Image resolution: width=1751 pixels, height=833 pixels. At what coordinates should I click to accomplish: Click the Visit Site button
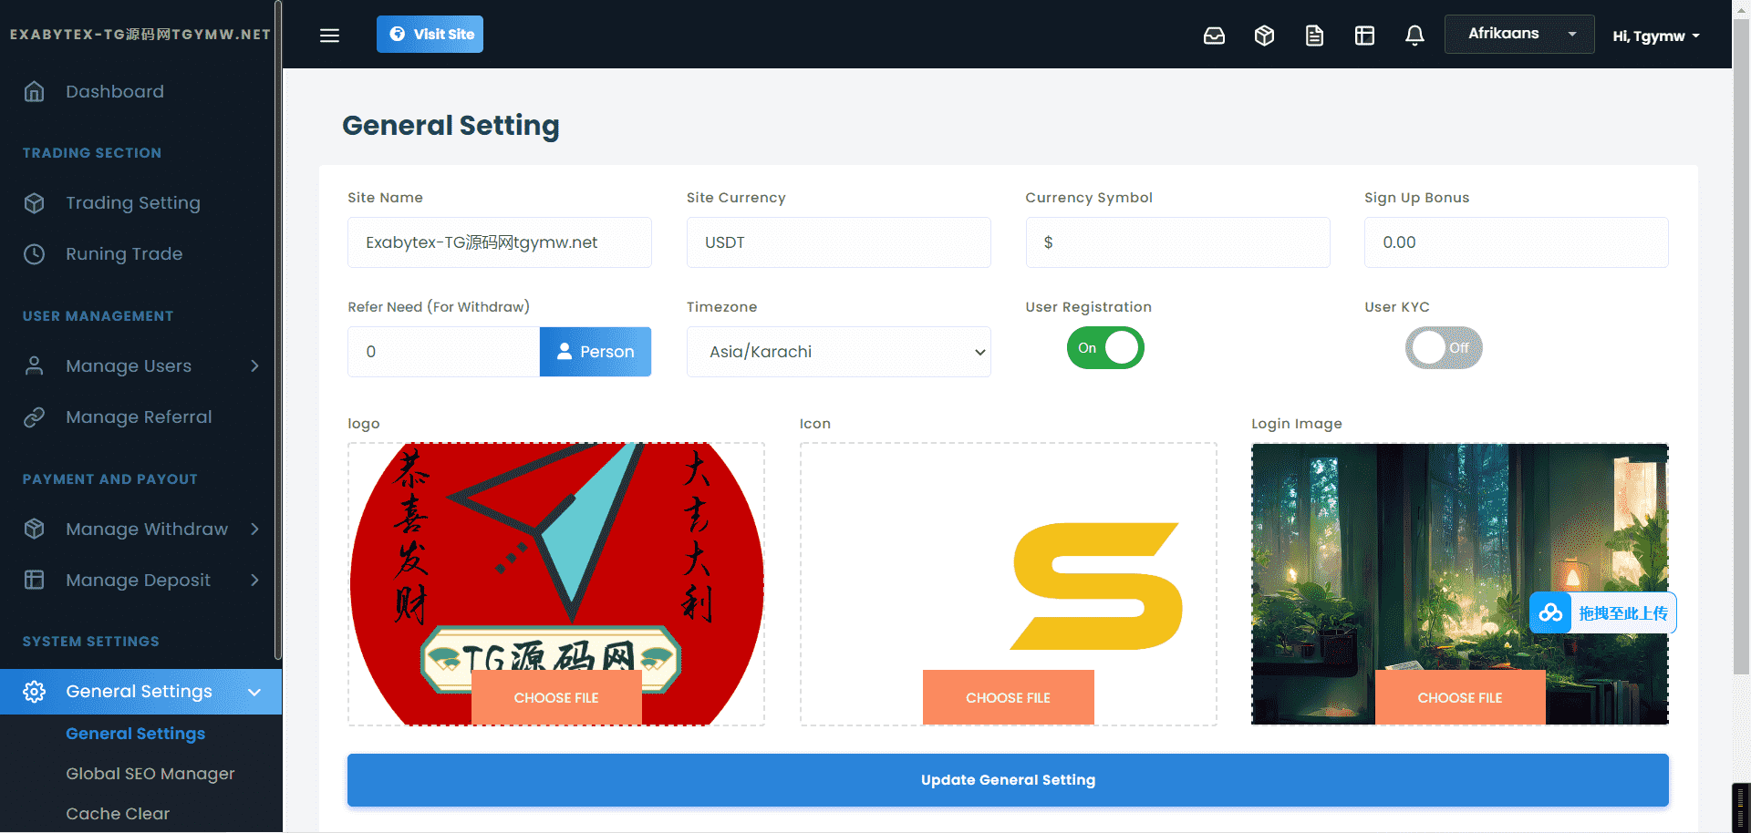430,35
